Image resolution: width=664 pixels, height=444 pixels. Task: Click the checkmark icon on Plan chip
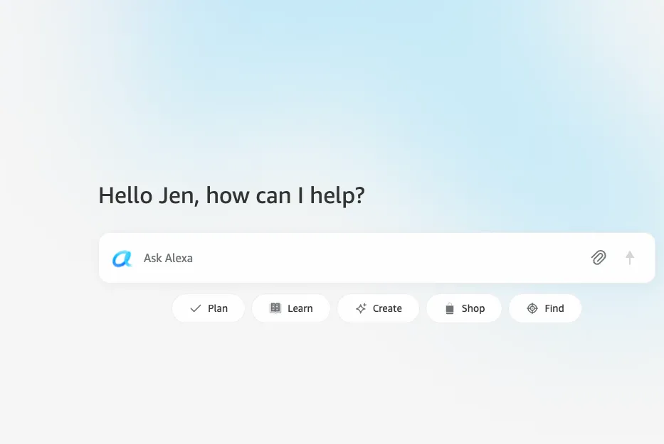(x=195, y=308)
